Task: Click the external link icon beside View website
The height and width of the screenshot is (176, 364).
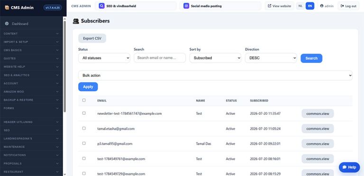Action: pos(270,6)
